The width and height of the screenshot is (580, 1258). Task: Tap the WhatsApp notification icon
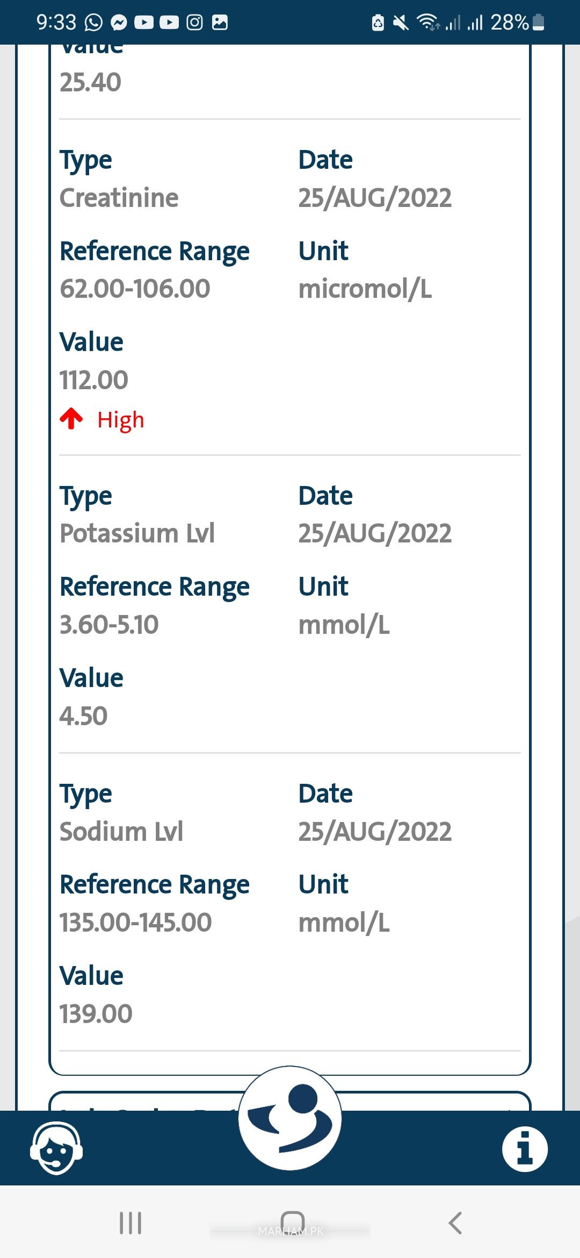pos(93,22)
